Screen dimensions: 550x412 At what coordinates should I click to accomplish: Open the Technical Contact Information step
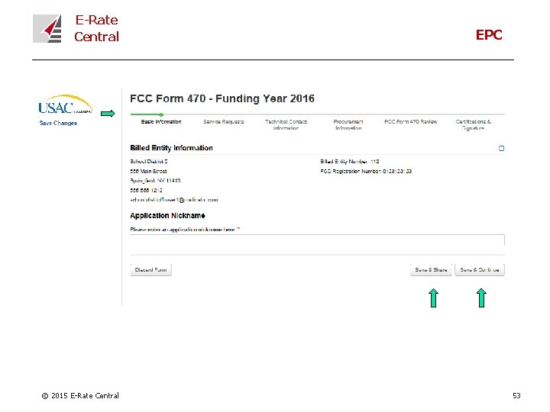pyautogui.click(x=286, y=124)
